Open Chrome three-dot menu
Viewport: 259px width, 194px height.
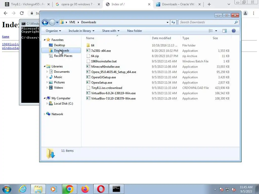click(253, 13)
